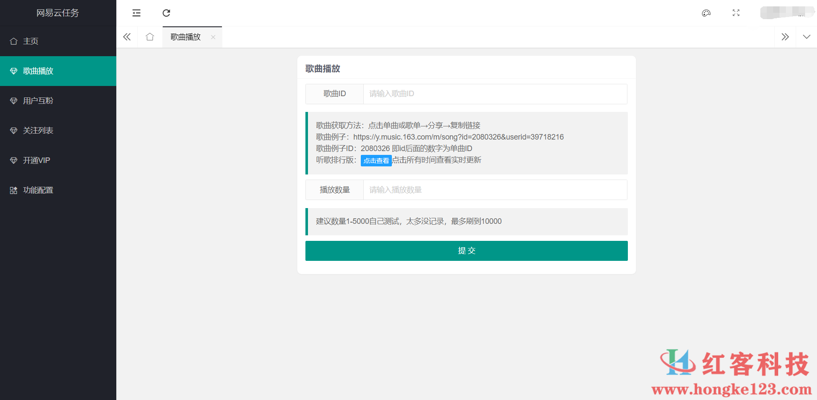Open 主页 in the sidebar
This screenshot has width=817, height=400.
[x=31, y=41]
